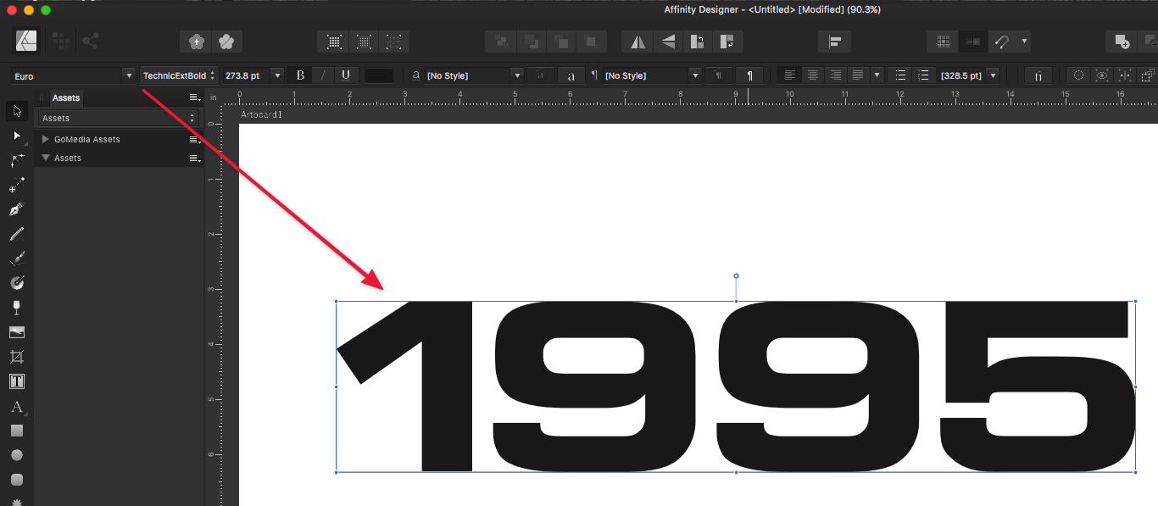Toggle bold text formatting
The image size is (1158, 506).
point(300,75)
